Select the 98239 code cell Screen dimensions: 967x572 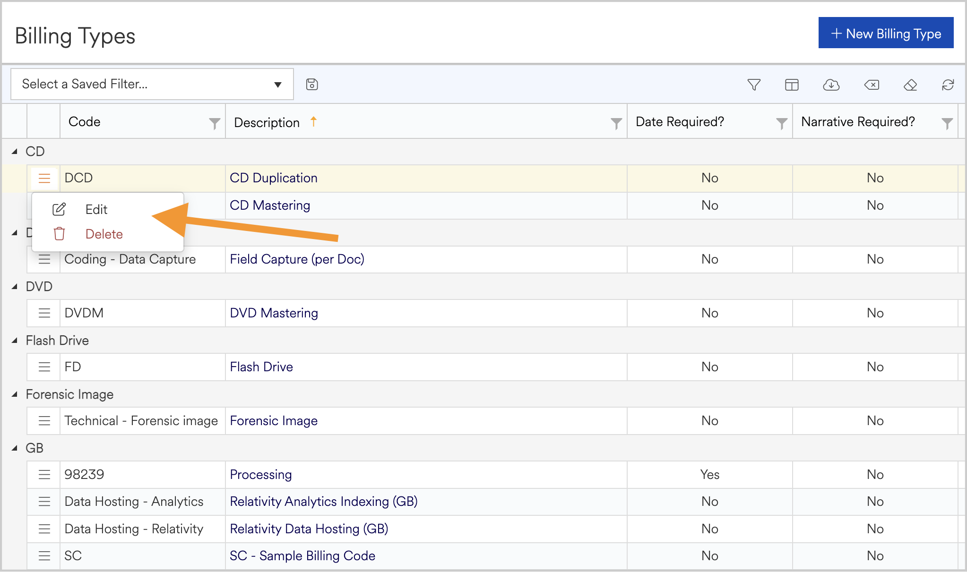coord(143,475)
